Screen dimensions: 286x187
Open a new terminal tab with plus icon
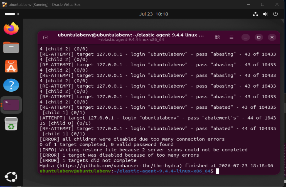46,37
